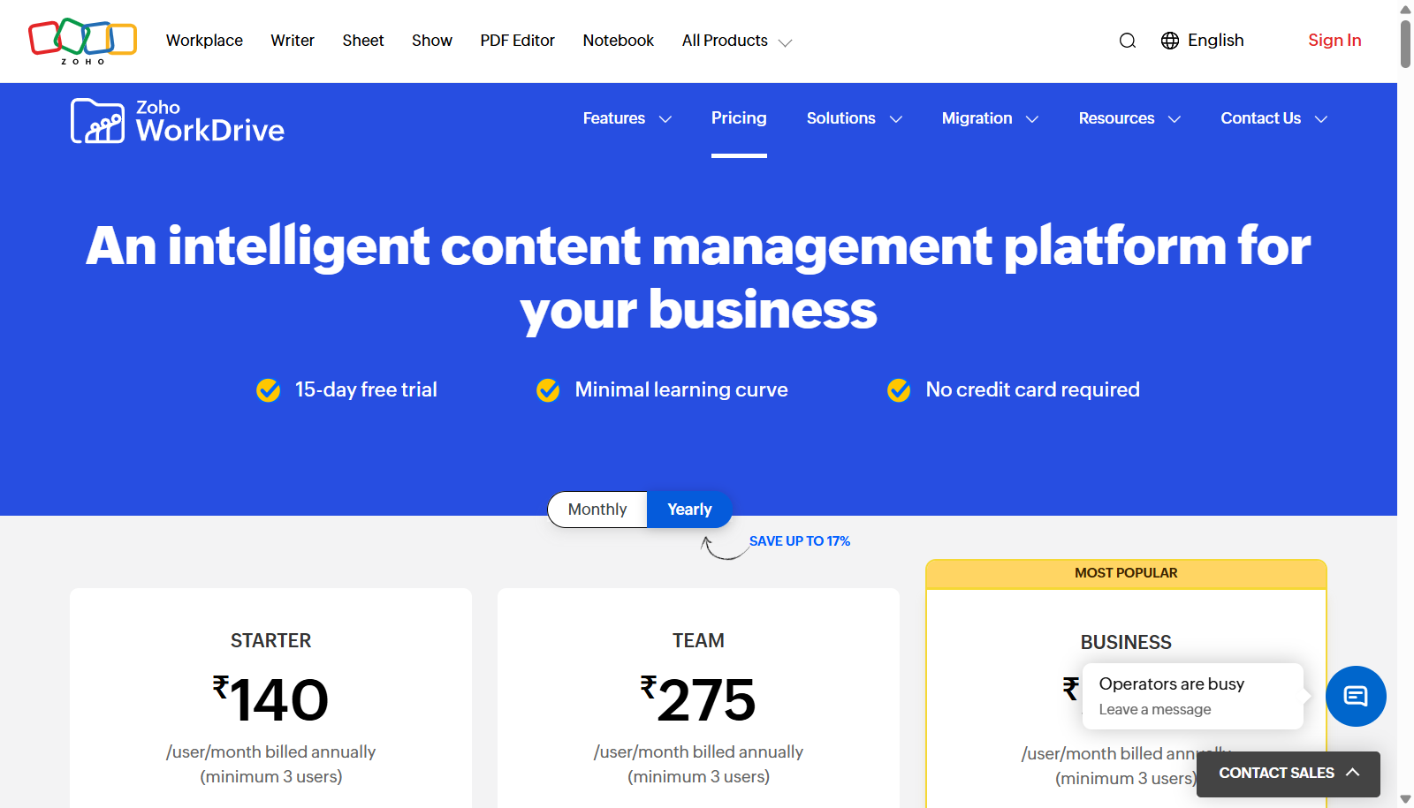Viewport: 1414px width, 808px height.
Task: Select Yearly billing option
Action: coord(689,510)
